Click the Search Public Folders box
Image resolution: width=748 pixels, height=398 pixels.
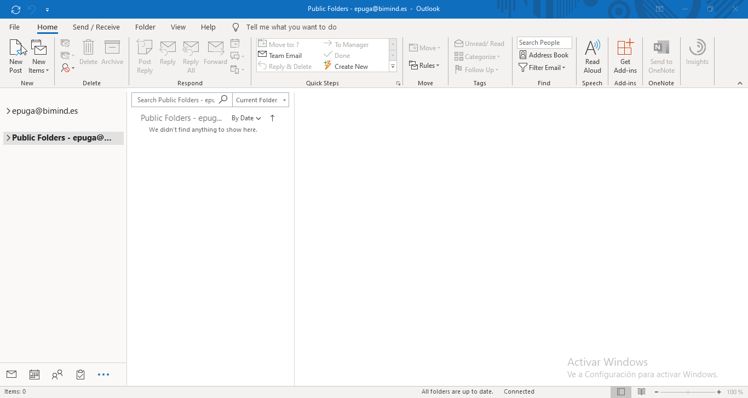(x=176, y=100)
